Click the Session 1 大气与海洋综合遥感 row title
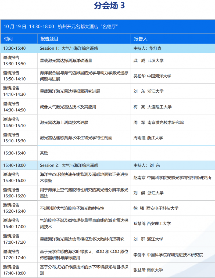The image size is (215, 278). (69, 49)
